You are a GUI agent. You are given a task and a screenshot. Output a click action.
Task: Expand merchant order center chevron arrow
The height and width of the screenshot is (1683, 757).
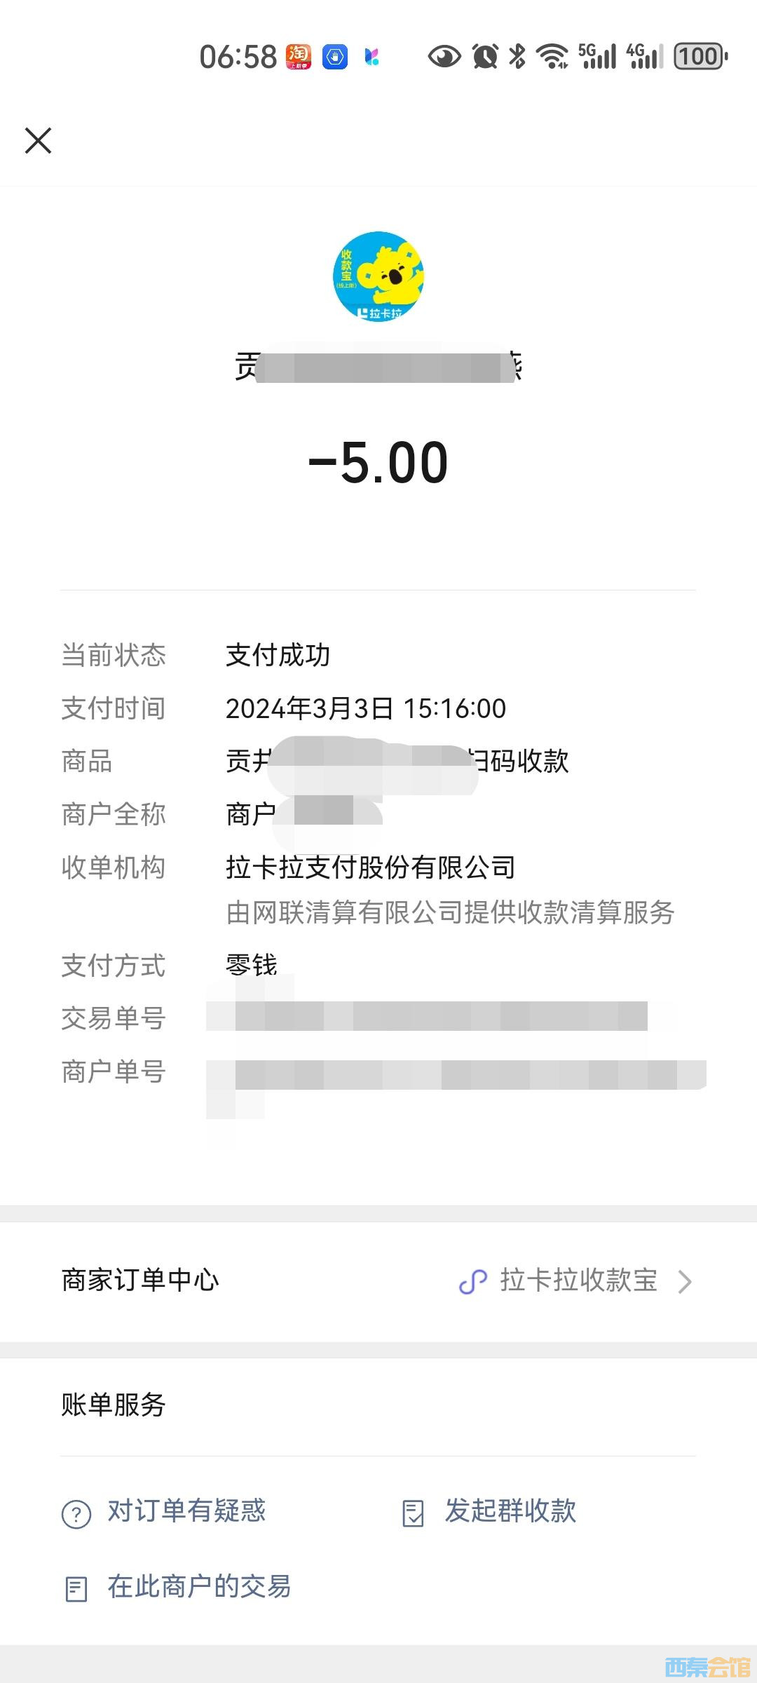(685, 1282)
